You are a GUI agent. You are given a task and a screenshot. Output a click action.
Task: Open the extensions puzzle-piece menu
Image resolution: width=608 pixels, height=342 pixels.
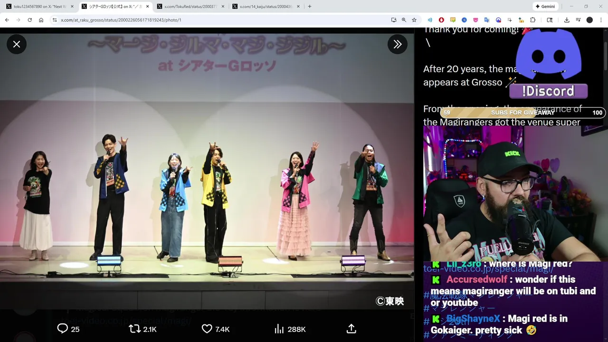coord(532,20)
